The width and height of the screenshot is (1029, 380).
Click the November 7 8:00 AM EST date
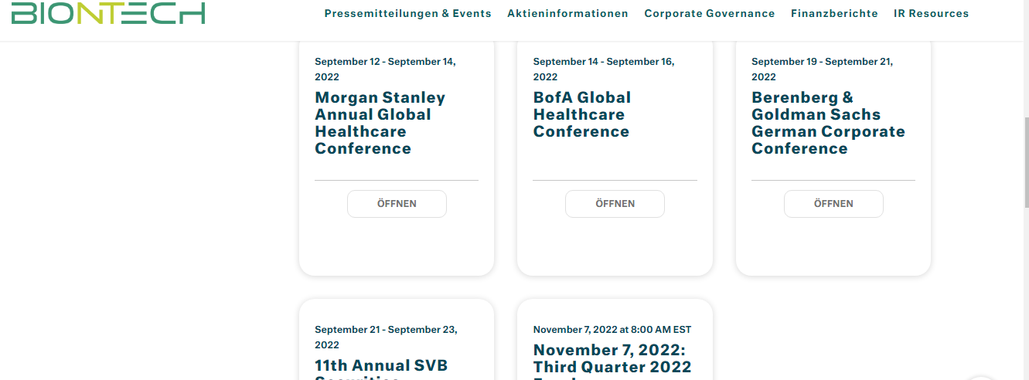click(612, 330)
